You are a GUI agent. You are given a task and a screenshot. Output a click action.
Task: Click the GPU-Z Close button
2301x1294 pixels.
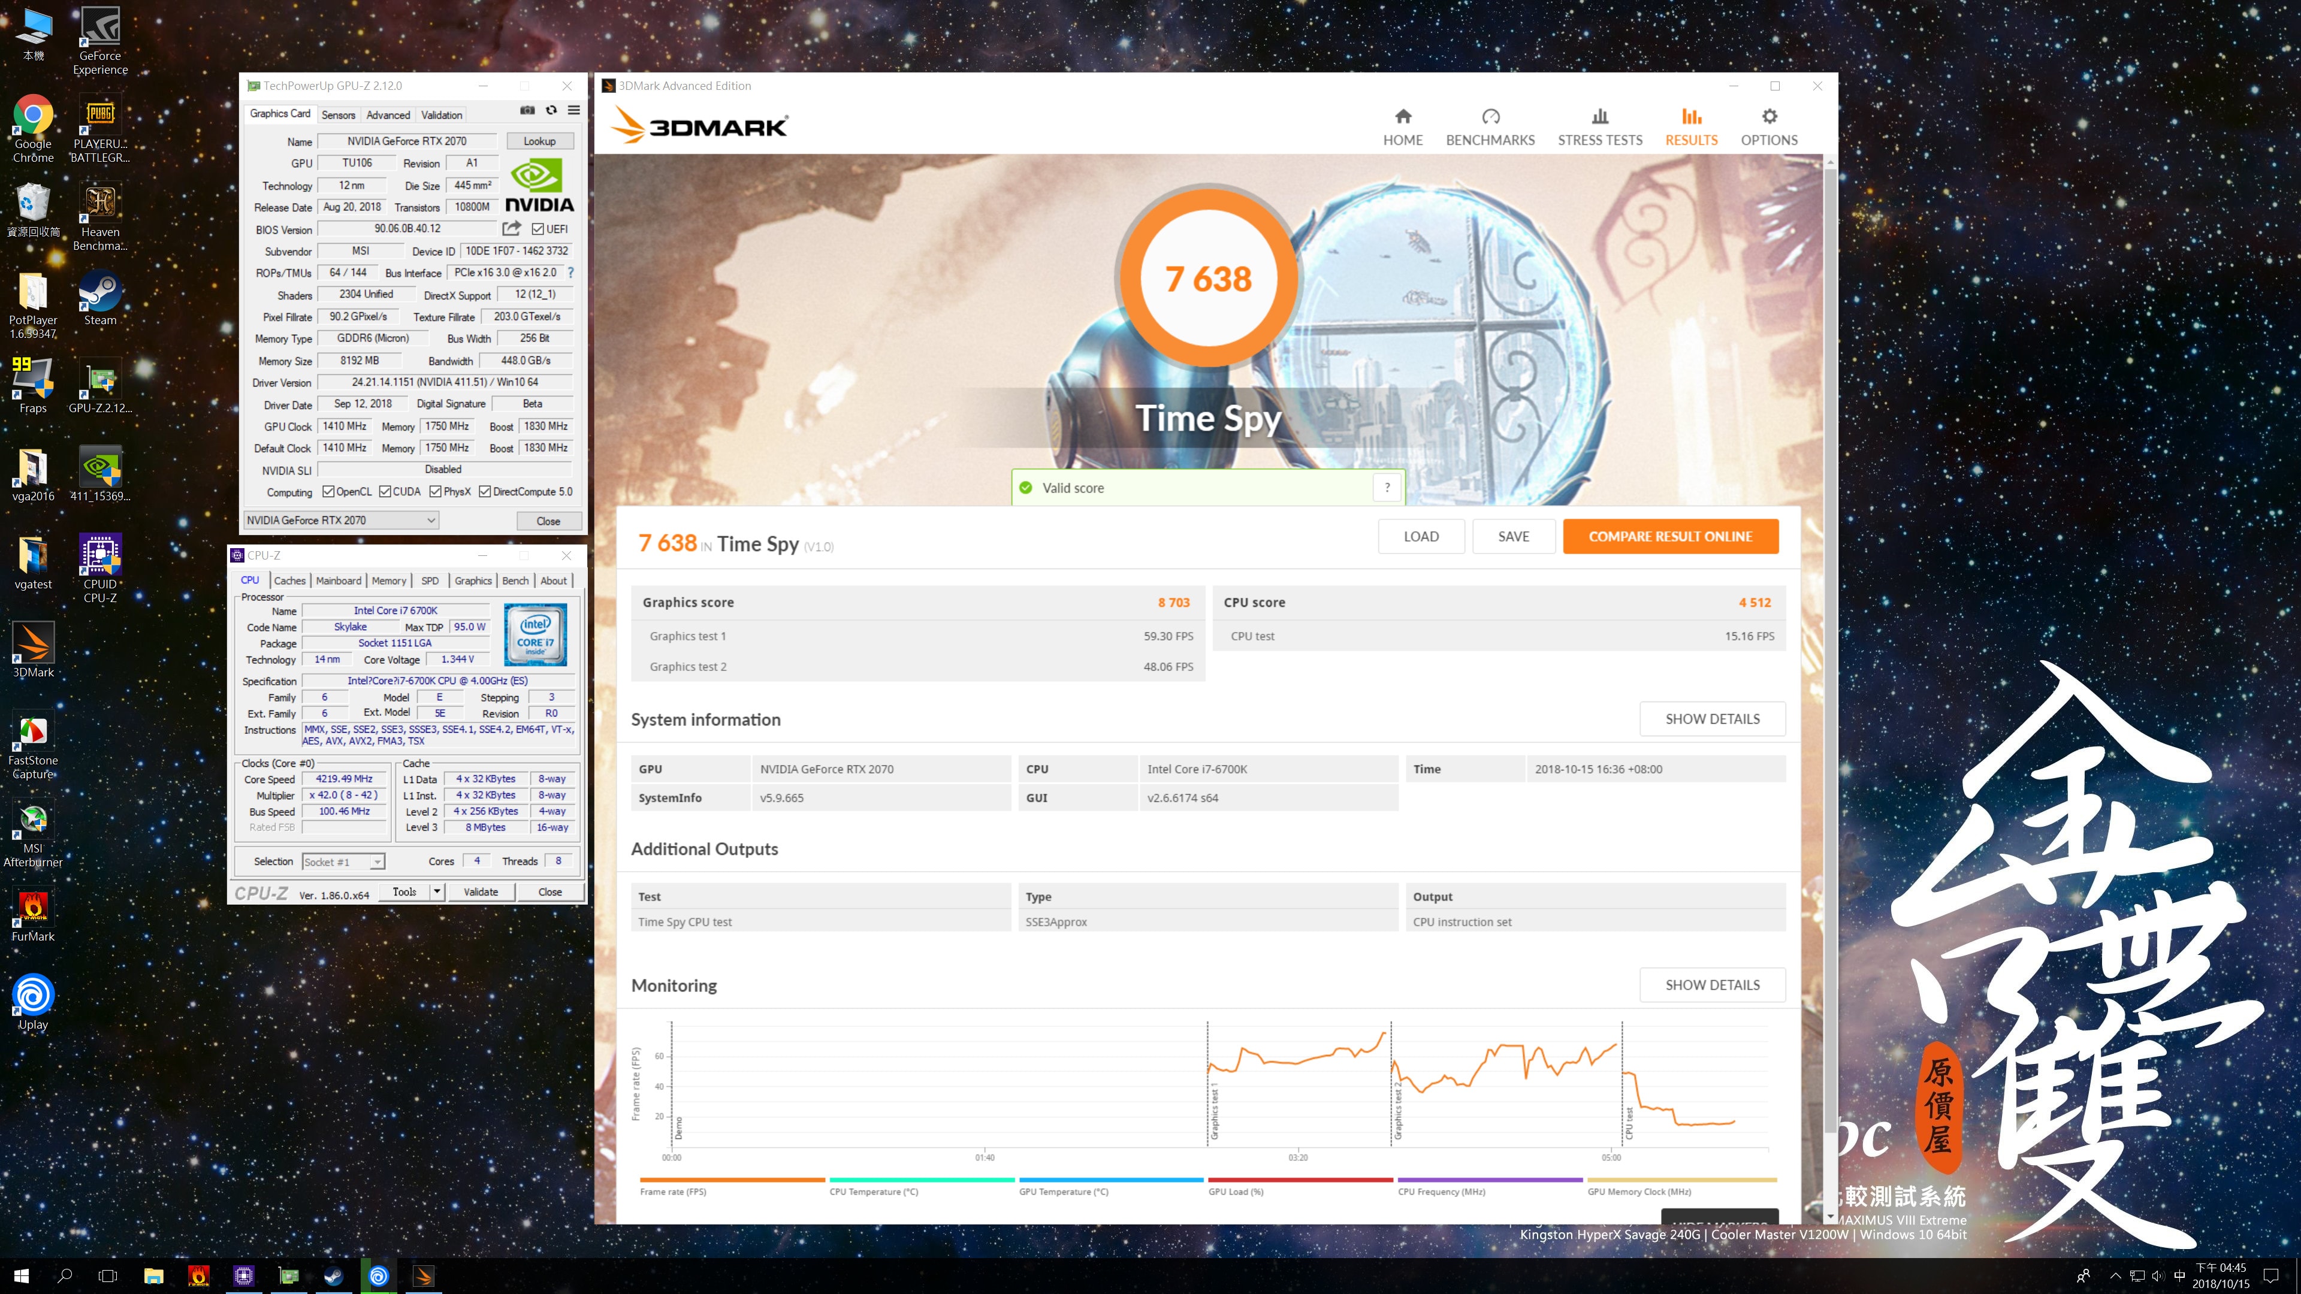point(548,521)
